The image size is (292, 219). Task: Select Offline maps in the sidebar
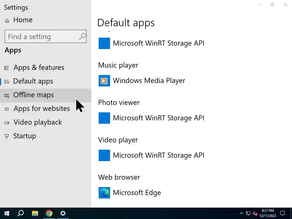[x=33, y=95]
